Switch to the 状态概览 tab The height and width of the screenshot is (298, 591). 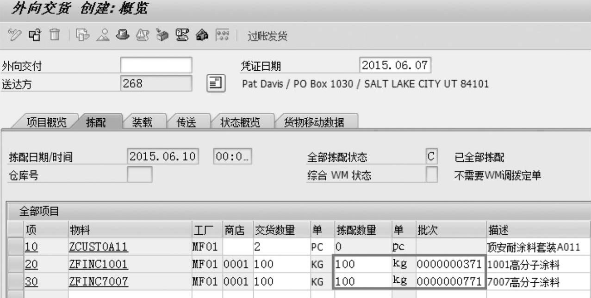[240, 122]
